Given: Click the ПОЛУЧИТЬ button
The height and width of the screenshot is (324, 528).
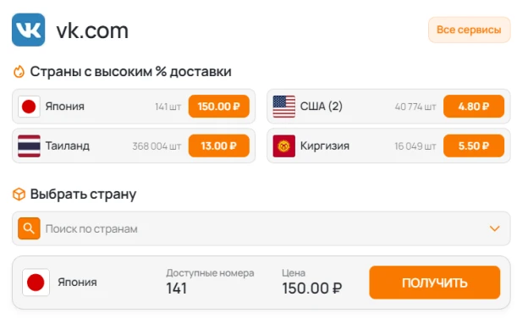Looking at the screenshot, I should tap(434, 283).
